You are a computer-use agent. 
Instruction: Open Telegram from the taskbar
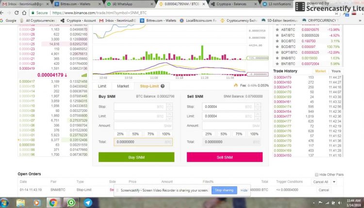coord(88,203)
